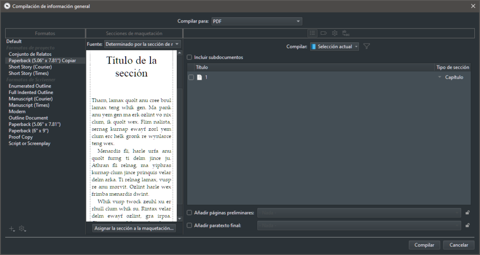Screen dimensions: 480x255
Task: Open the Selección actual dropdown
Action: pos(334,46)
